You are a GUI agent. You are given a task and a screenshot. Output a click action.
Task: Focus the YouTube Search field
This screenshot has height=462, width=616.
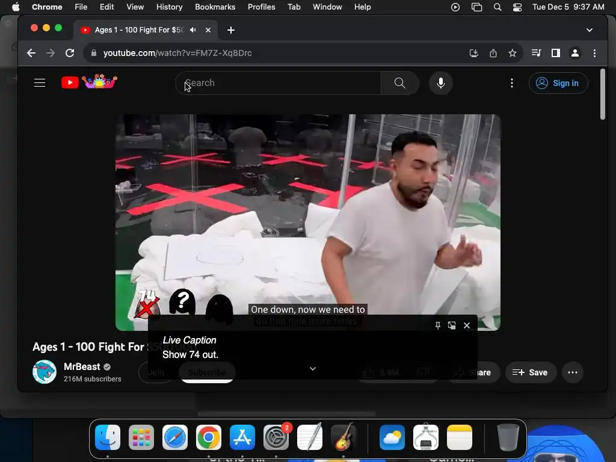278,83
